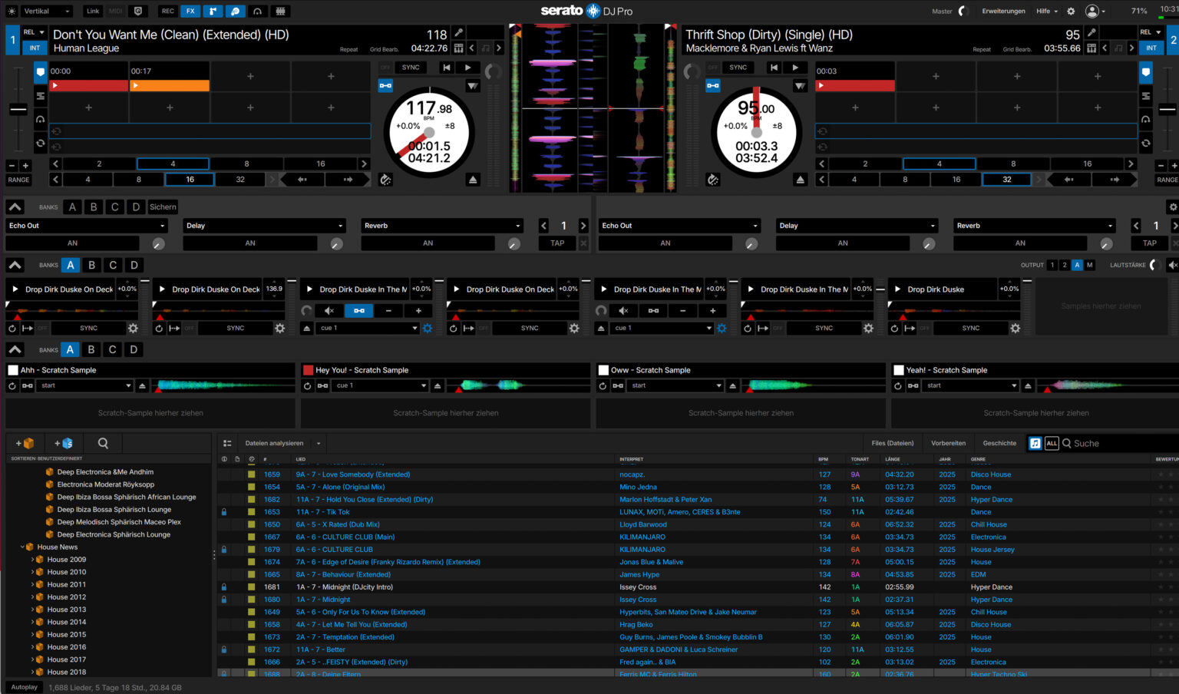Expand the House News crate folder

(23, 547)
